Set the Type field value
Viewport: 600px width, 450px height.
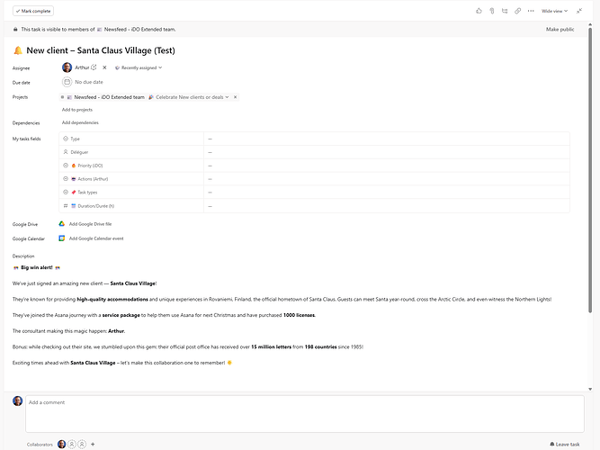coord(387,139)
